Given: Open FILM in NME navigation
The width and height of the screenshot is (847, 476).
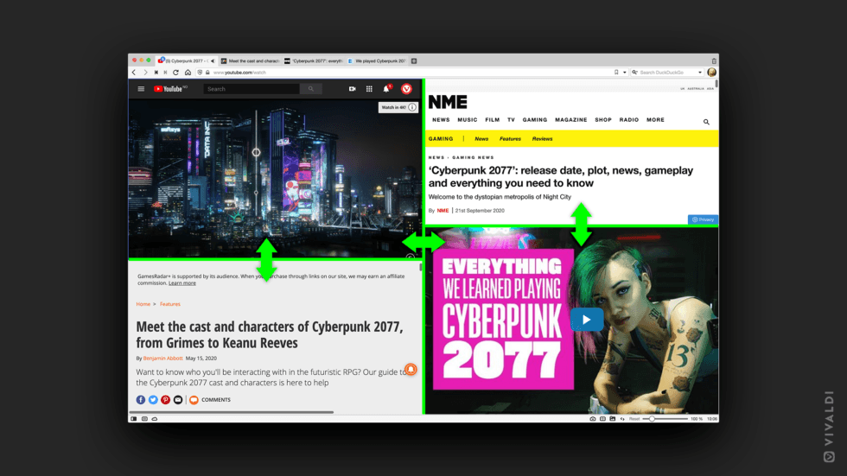Looking at the screenshot, I should click(x=492, y=120).
